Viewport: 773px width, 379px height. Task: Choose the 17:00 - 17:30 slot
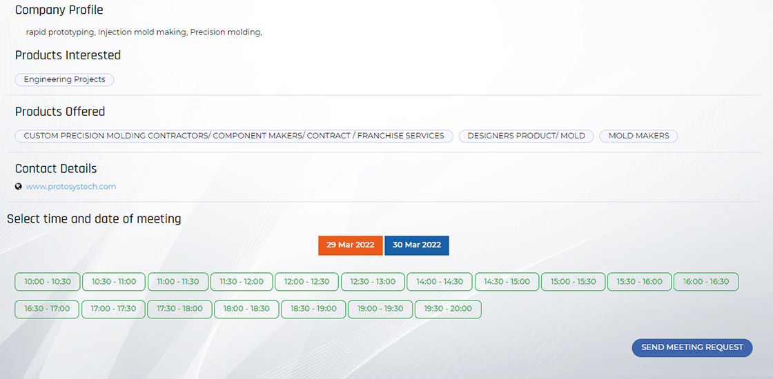113,309
